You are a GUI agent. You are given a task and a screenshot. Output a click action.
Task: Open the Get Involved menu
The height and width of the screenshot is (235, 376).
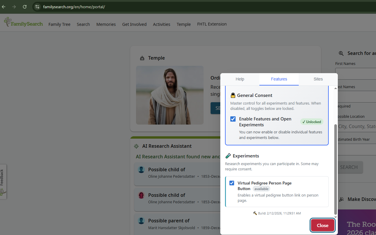[x=134, y=24]
